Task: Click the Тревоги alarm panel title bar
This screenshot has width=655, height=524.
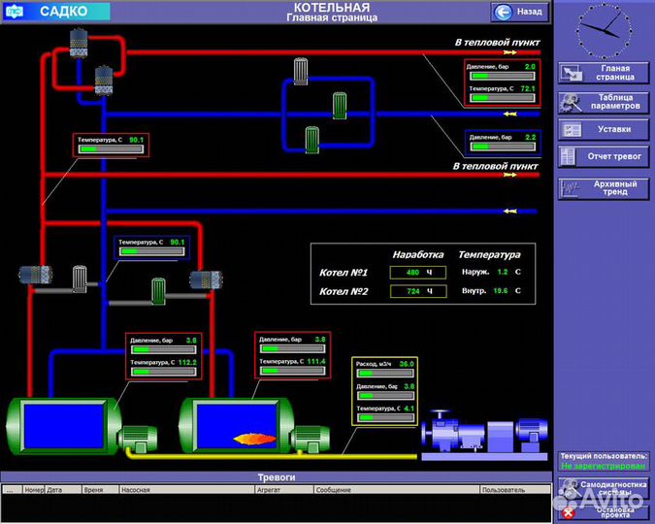Action: pyautogui.click(x=276, y=477)
